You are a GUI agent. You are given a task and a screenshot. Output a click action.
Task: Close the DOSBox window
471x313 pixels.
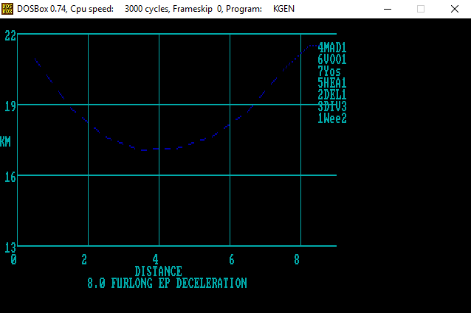tap(455, 9)
